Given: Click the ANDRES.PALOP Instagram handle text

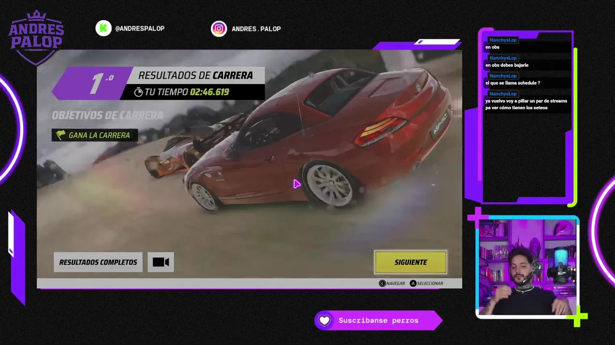Looking at the screenshot, I should coord(256,29).
